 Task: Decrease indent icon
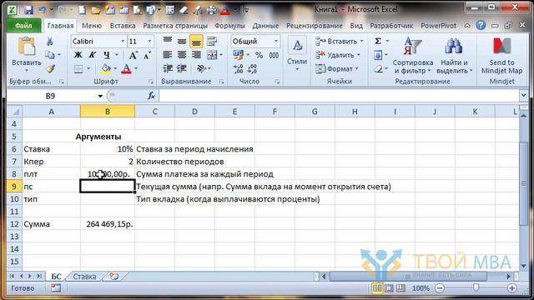[167, 68]
